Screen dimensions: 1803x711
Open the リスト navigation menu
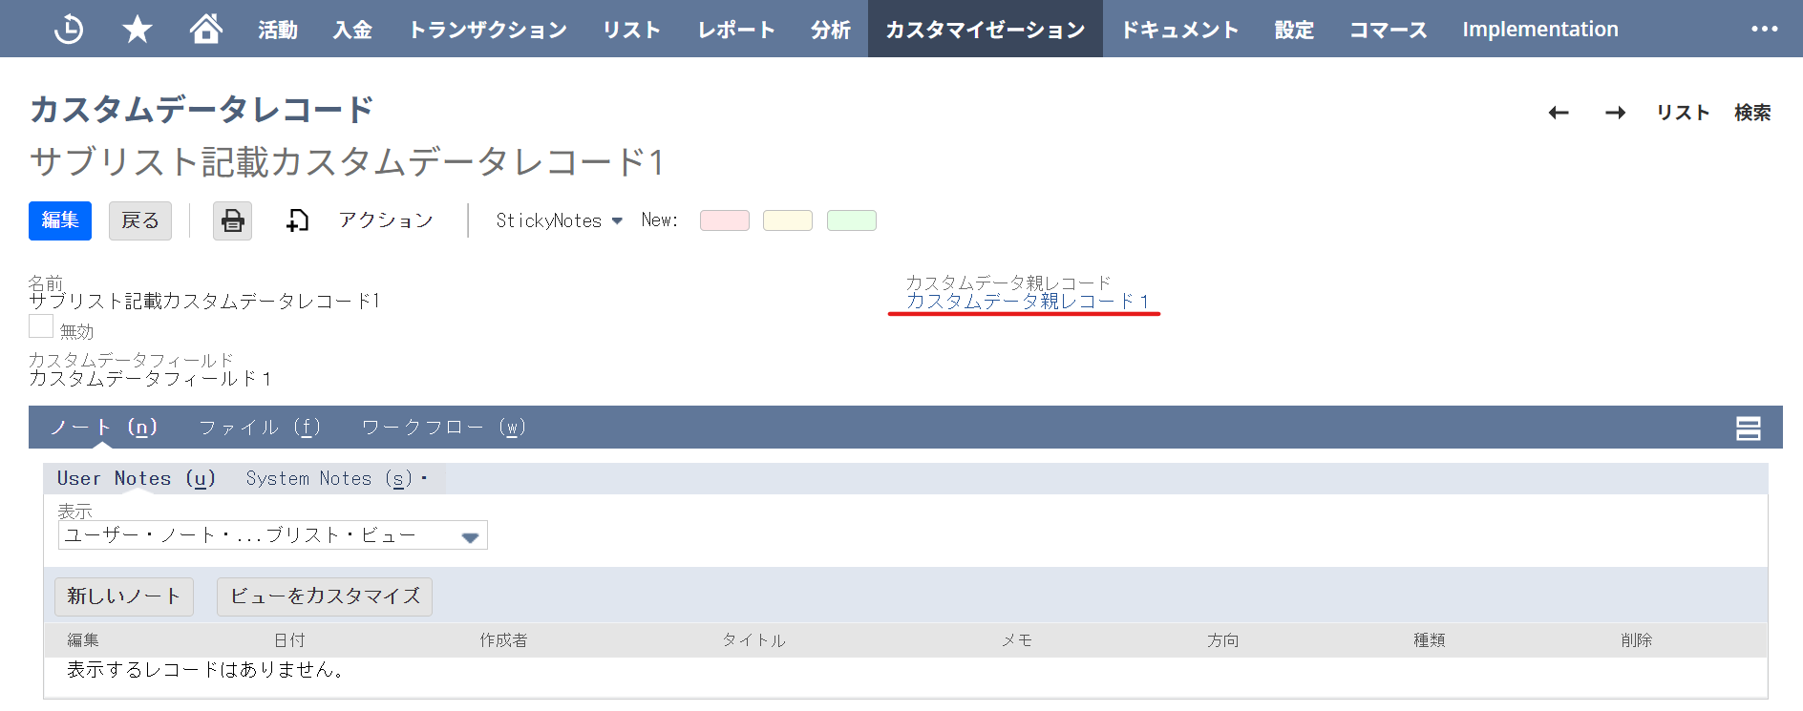(x=631, y=30)
